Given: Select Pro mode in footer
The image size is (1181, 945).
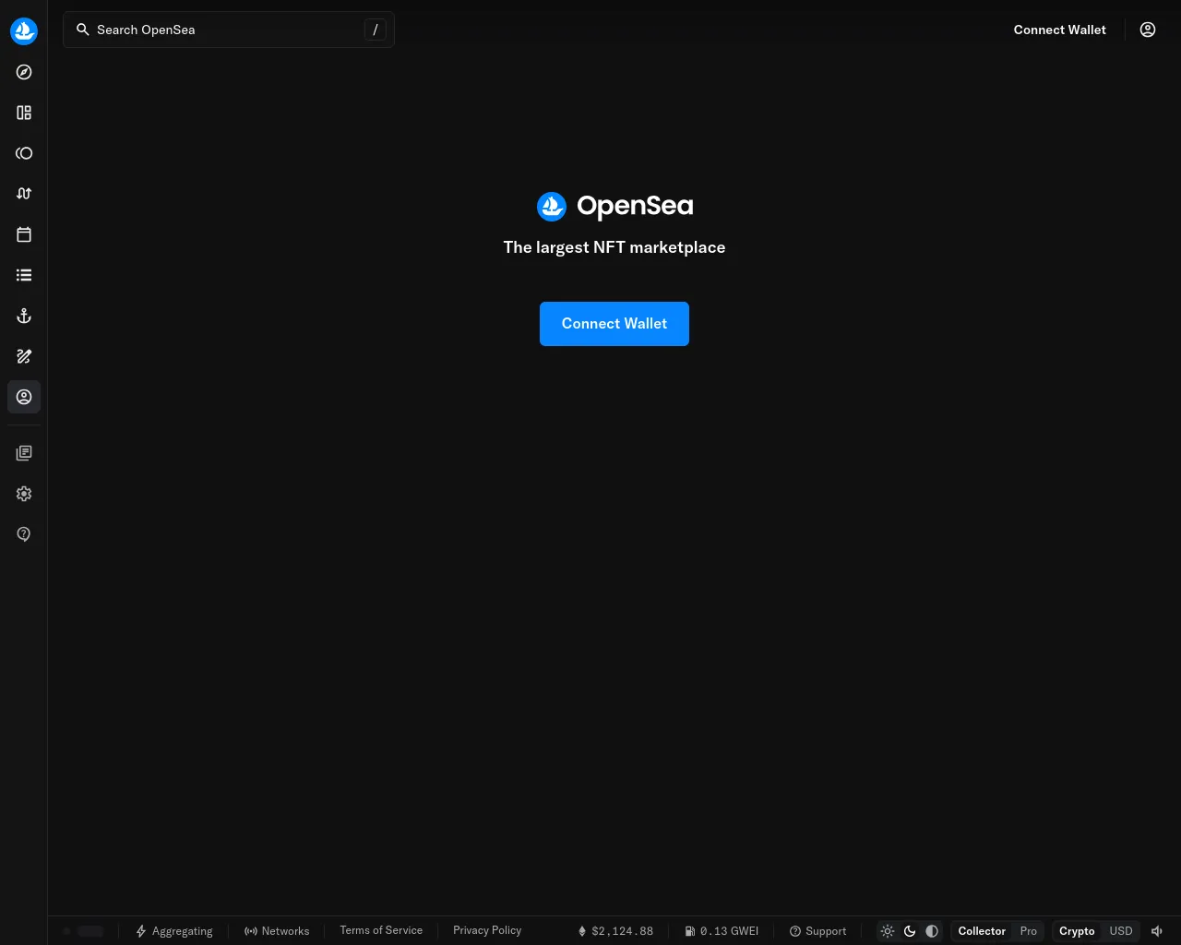Looking at the screenshot, I should tap(1029, 931).
